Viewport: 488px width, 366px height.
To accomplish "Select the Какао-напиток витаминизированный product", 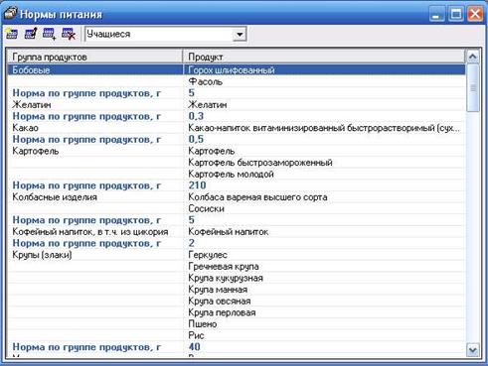I will pyautogui.click(x=324, y=128).
